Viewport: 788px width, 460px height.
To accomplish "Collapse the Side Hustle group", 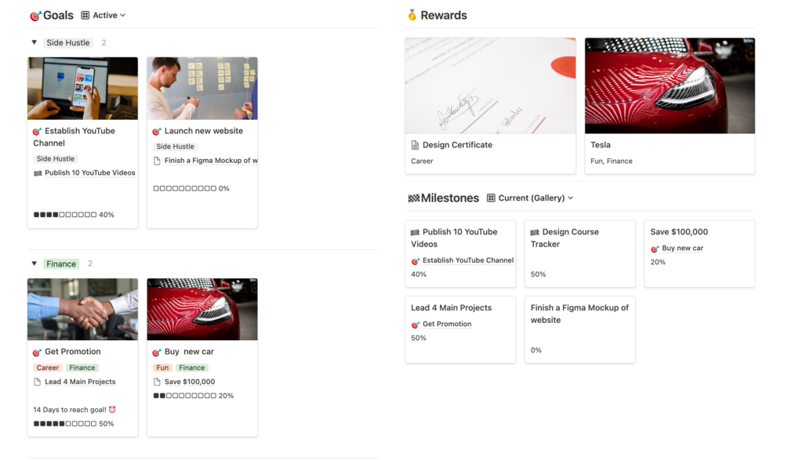I will point(34,42).
